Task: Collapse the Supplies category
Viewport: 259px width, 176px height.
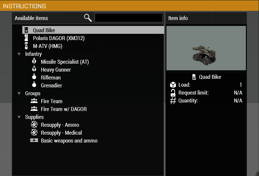Action: 19,117
